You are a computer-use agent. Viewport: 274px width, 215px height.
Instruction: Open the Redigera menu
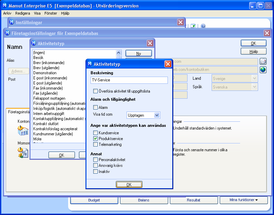click(x=22, y=13)
